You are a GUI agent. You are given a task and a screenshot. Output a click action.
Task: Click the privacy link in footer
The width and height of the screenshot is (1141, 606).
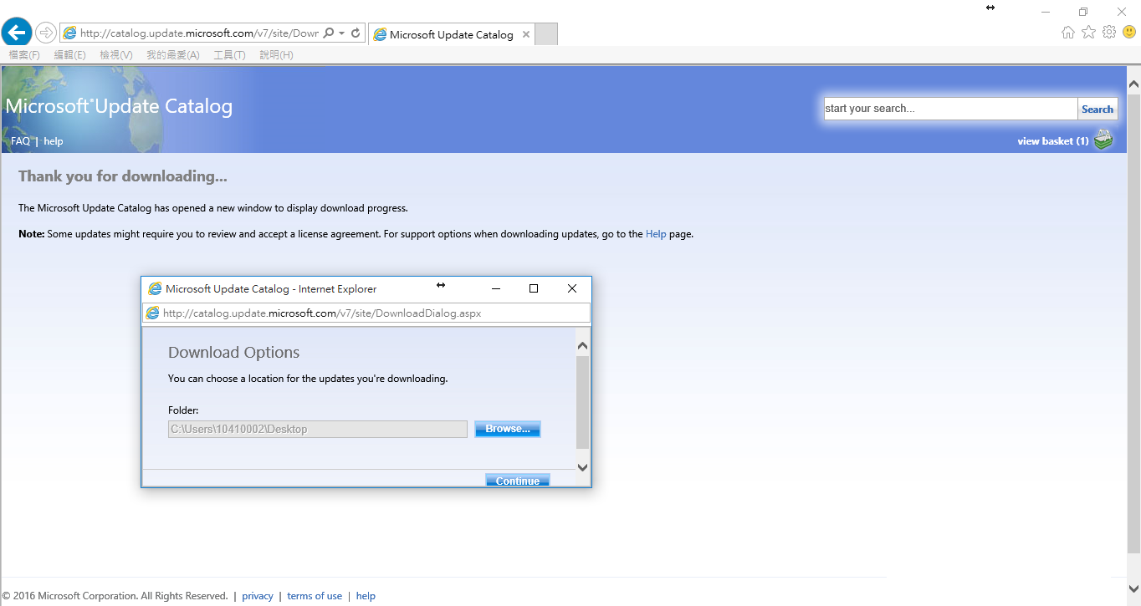pos(258,596)
